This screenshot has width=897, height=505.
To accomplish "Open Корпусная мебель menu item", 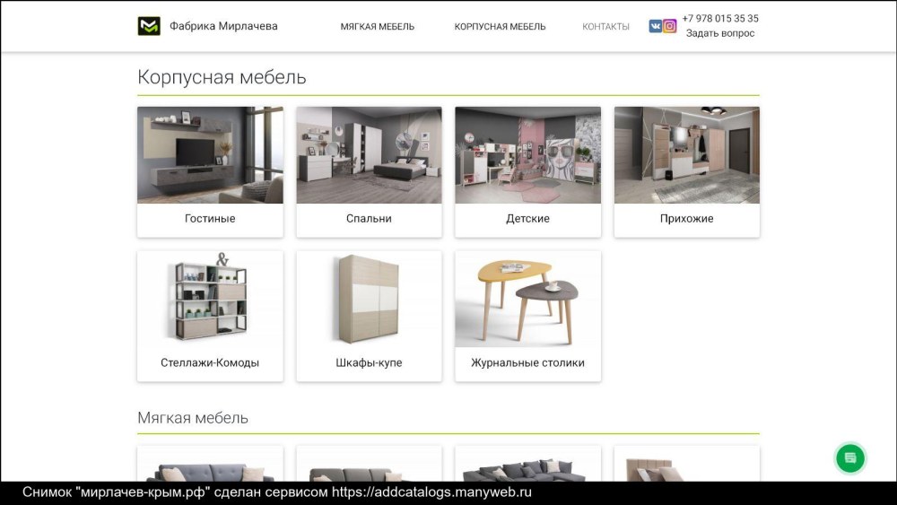I will pos(500,26).
